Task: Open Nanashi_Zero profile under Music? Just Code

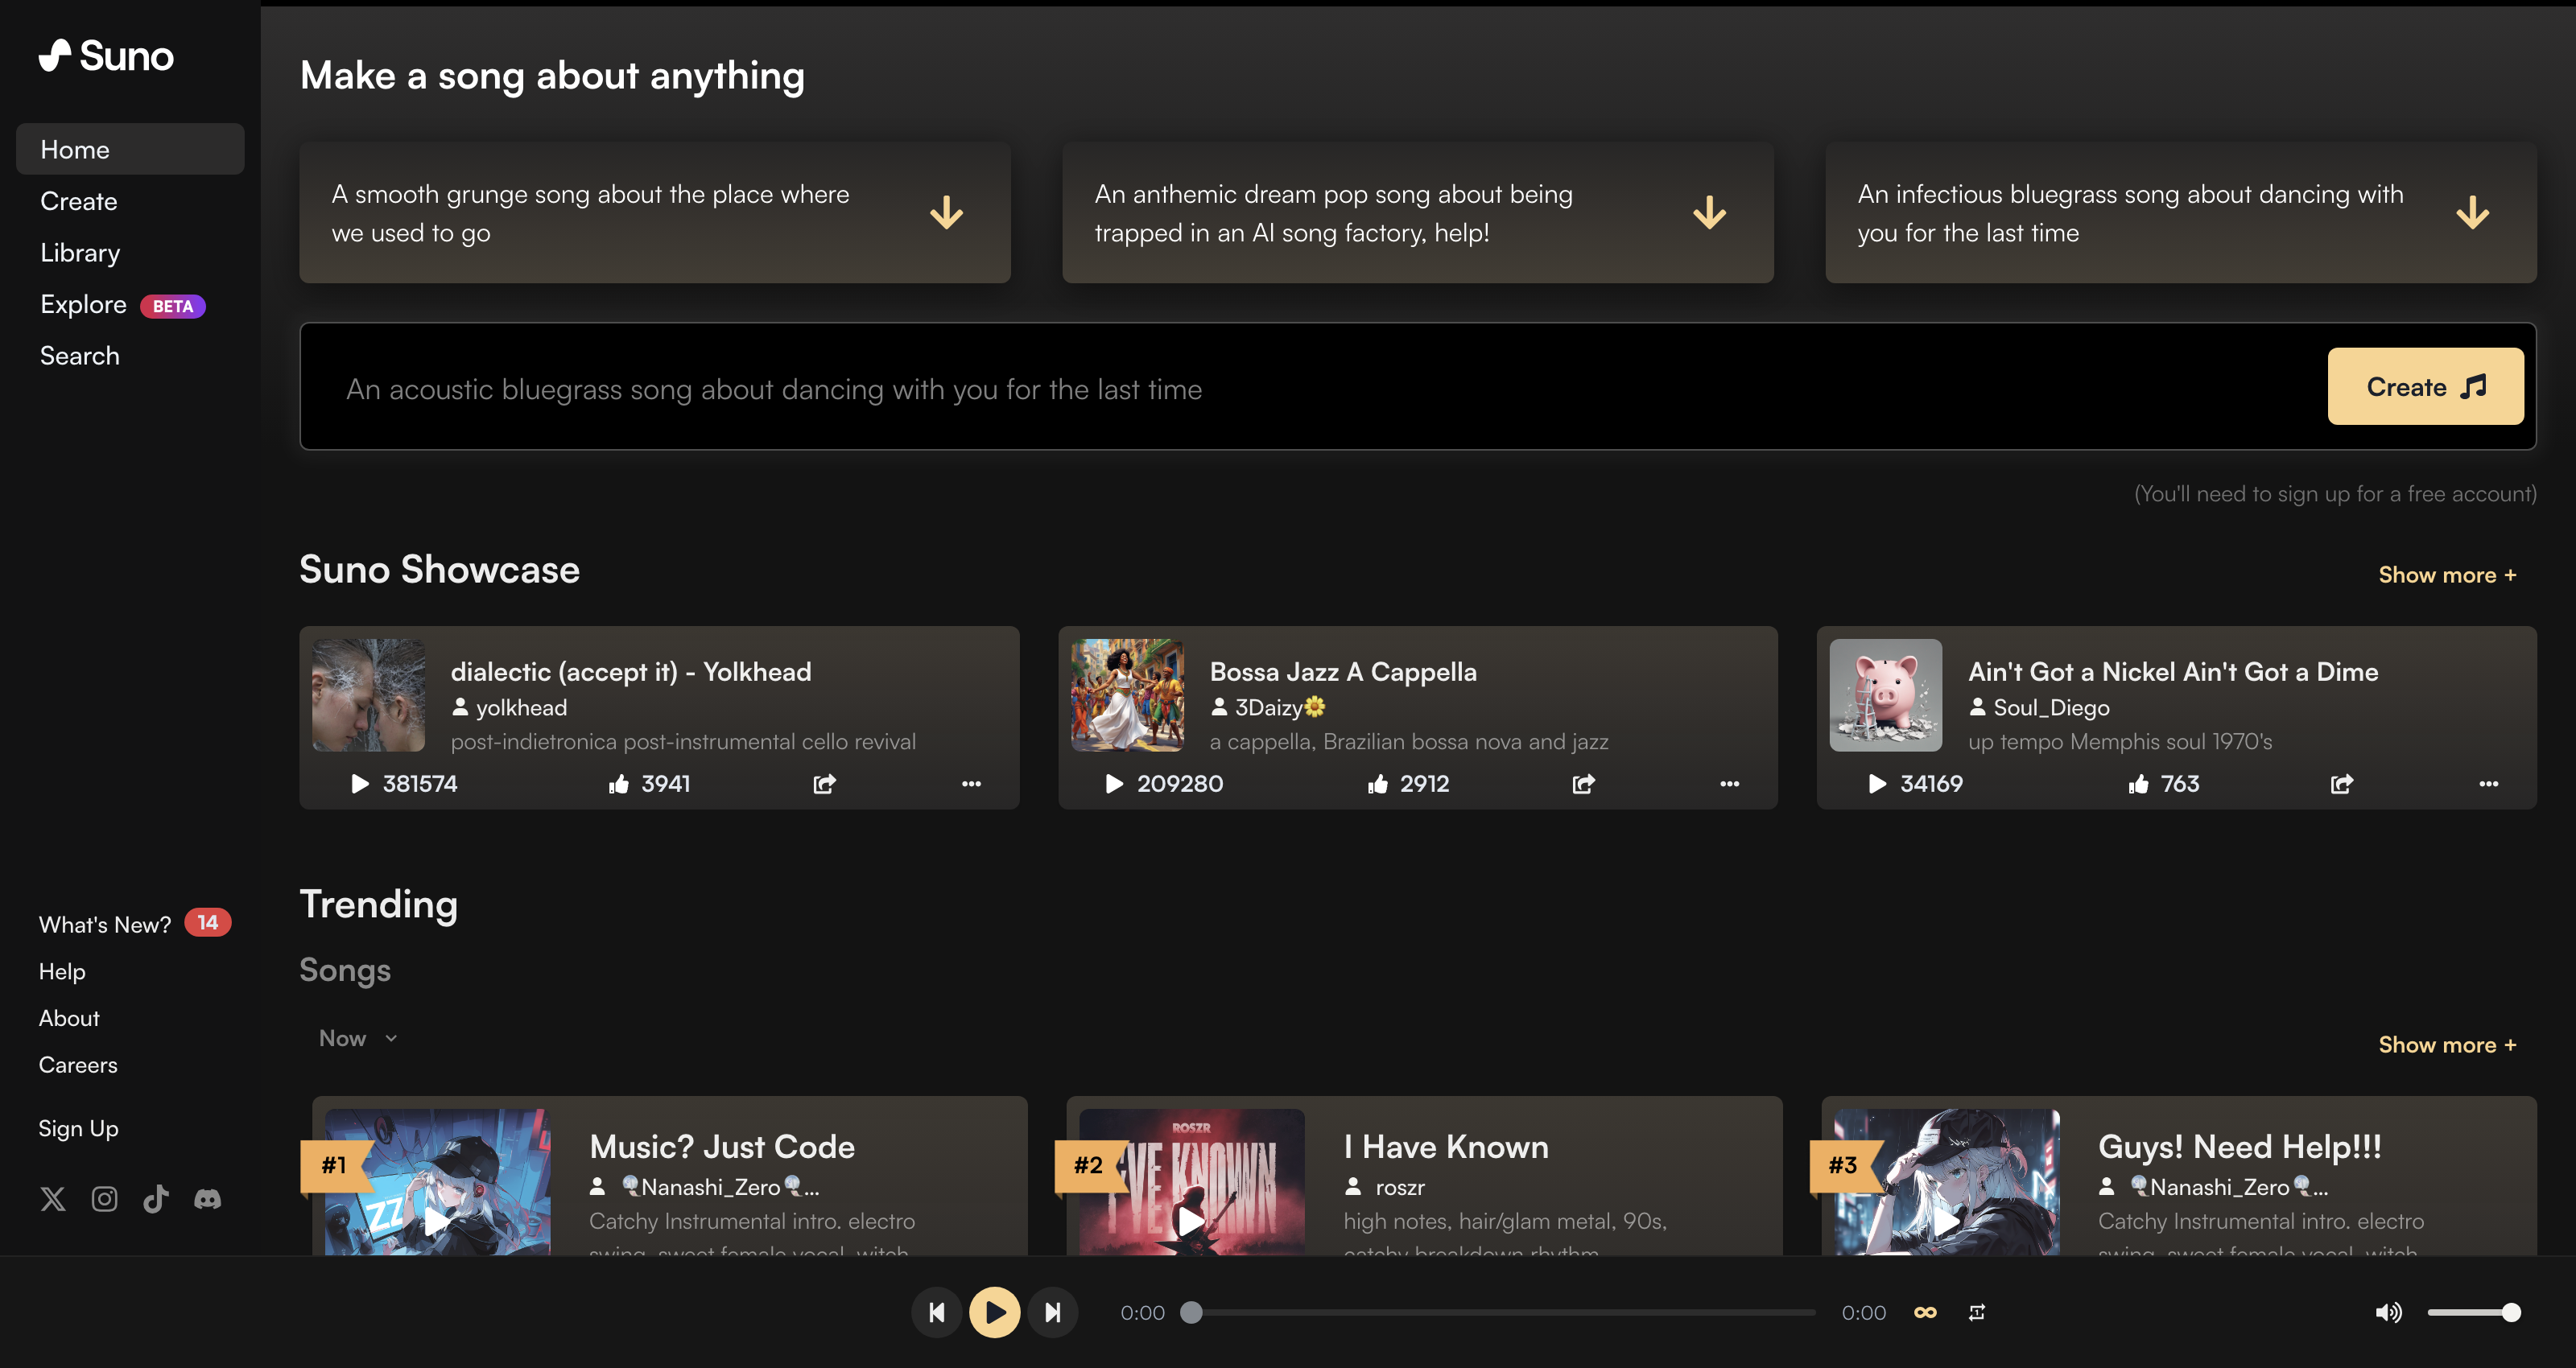Action: pos(720,1187)
